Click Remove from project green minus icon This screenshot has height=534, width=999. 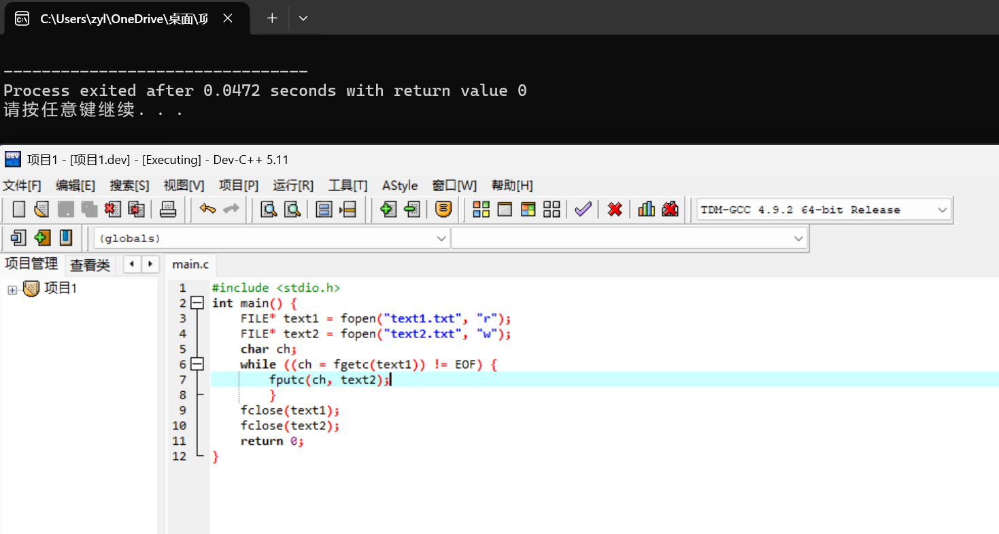412,210
